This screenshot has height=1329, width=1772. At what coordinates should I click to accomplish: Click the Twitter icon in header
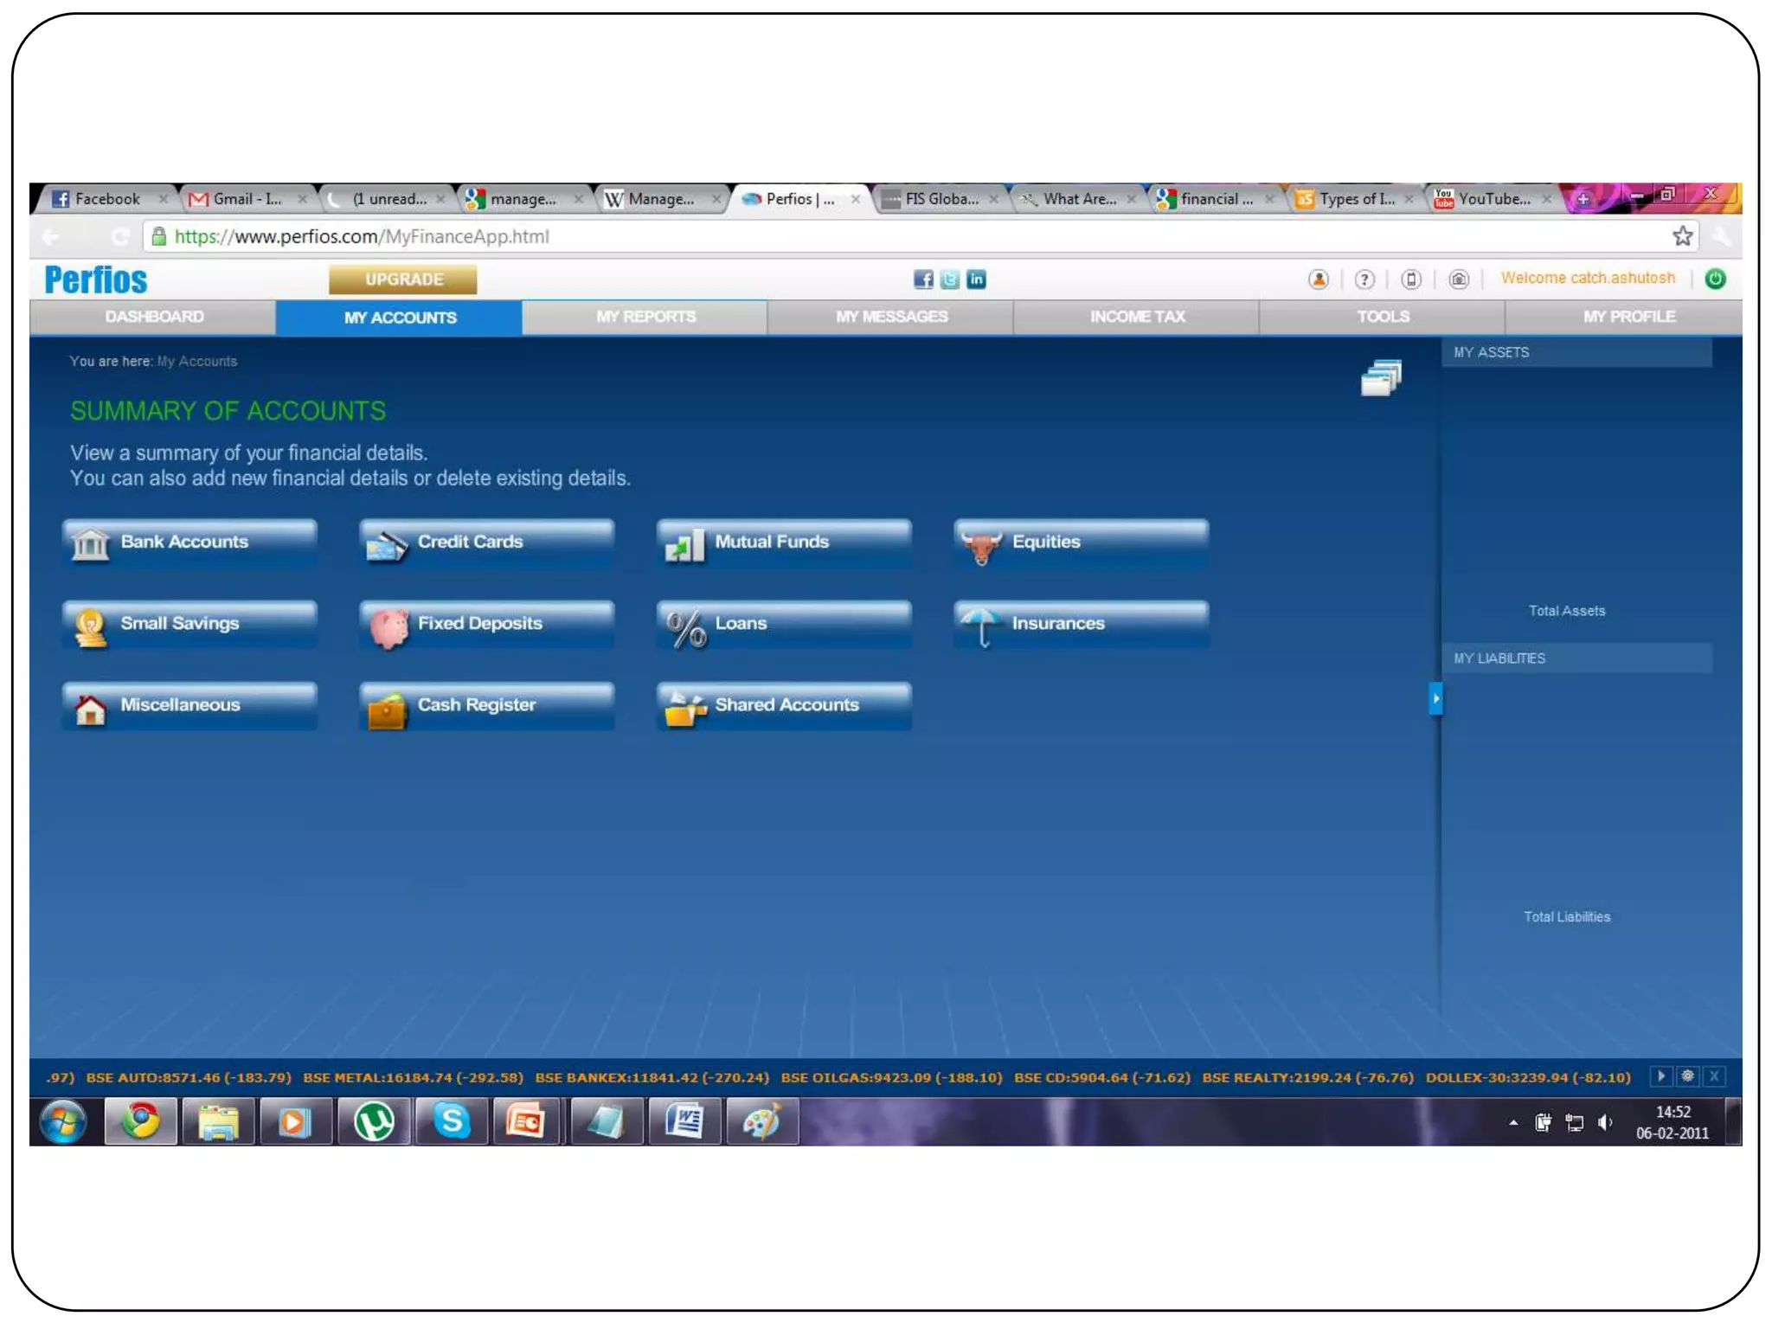coord(950,279)
